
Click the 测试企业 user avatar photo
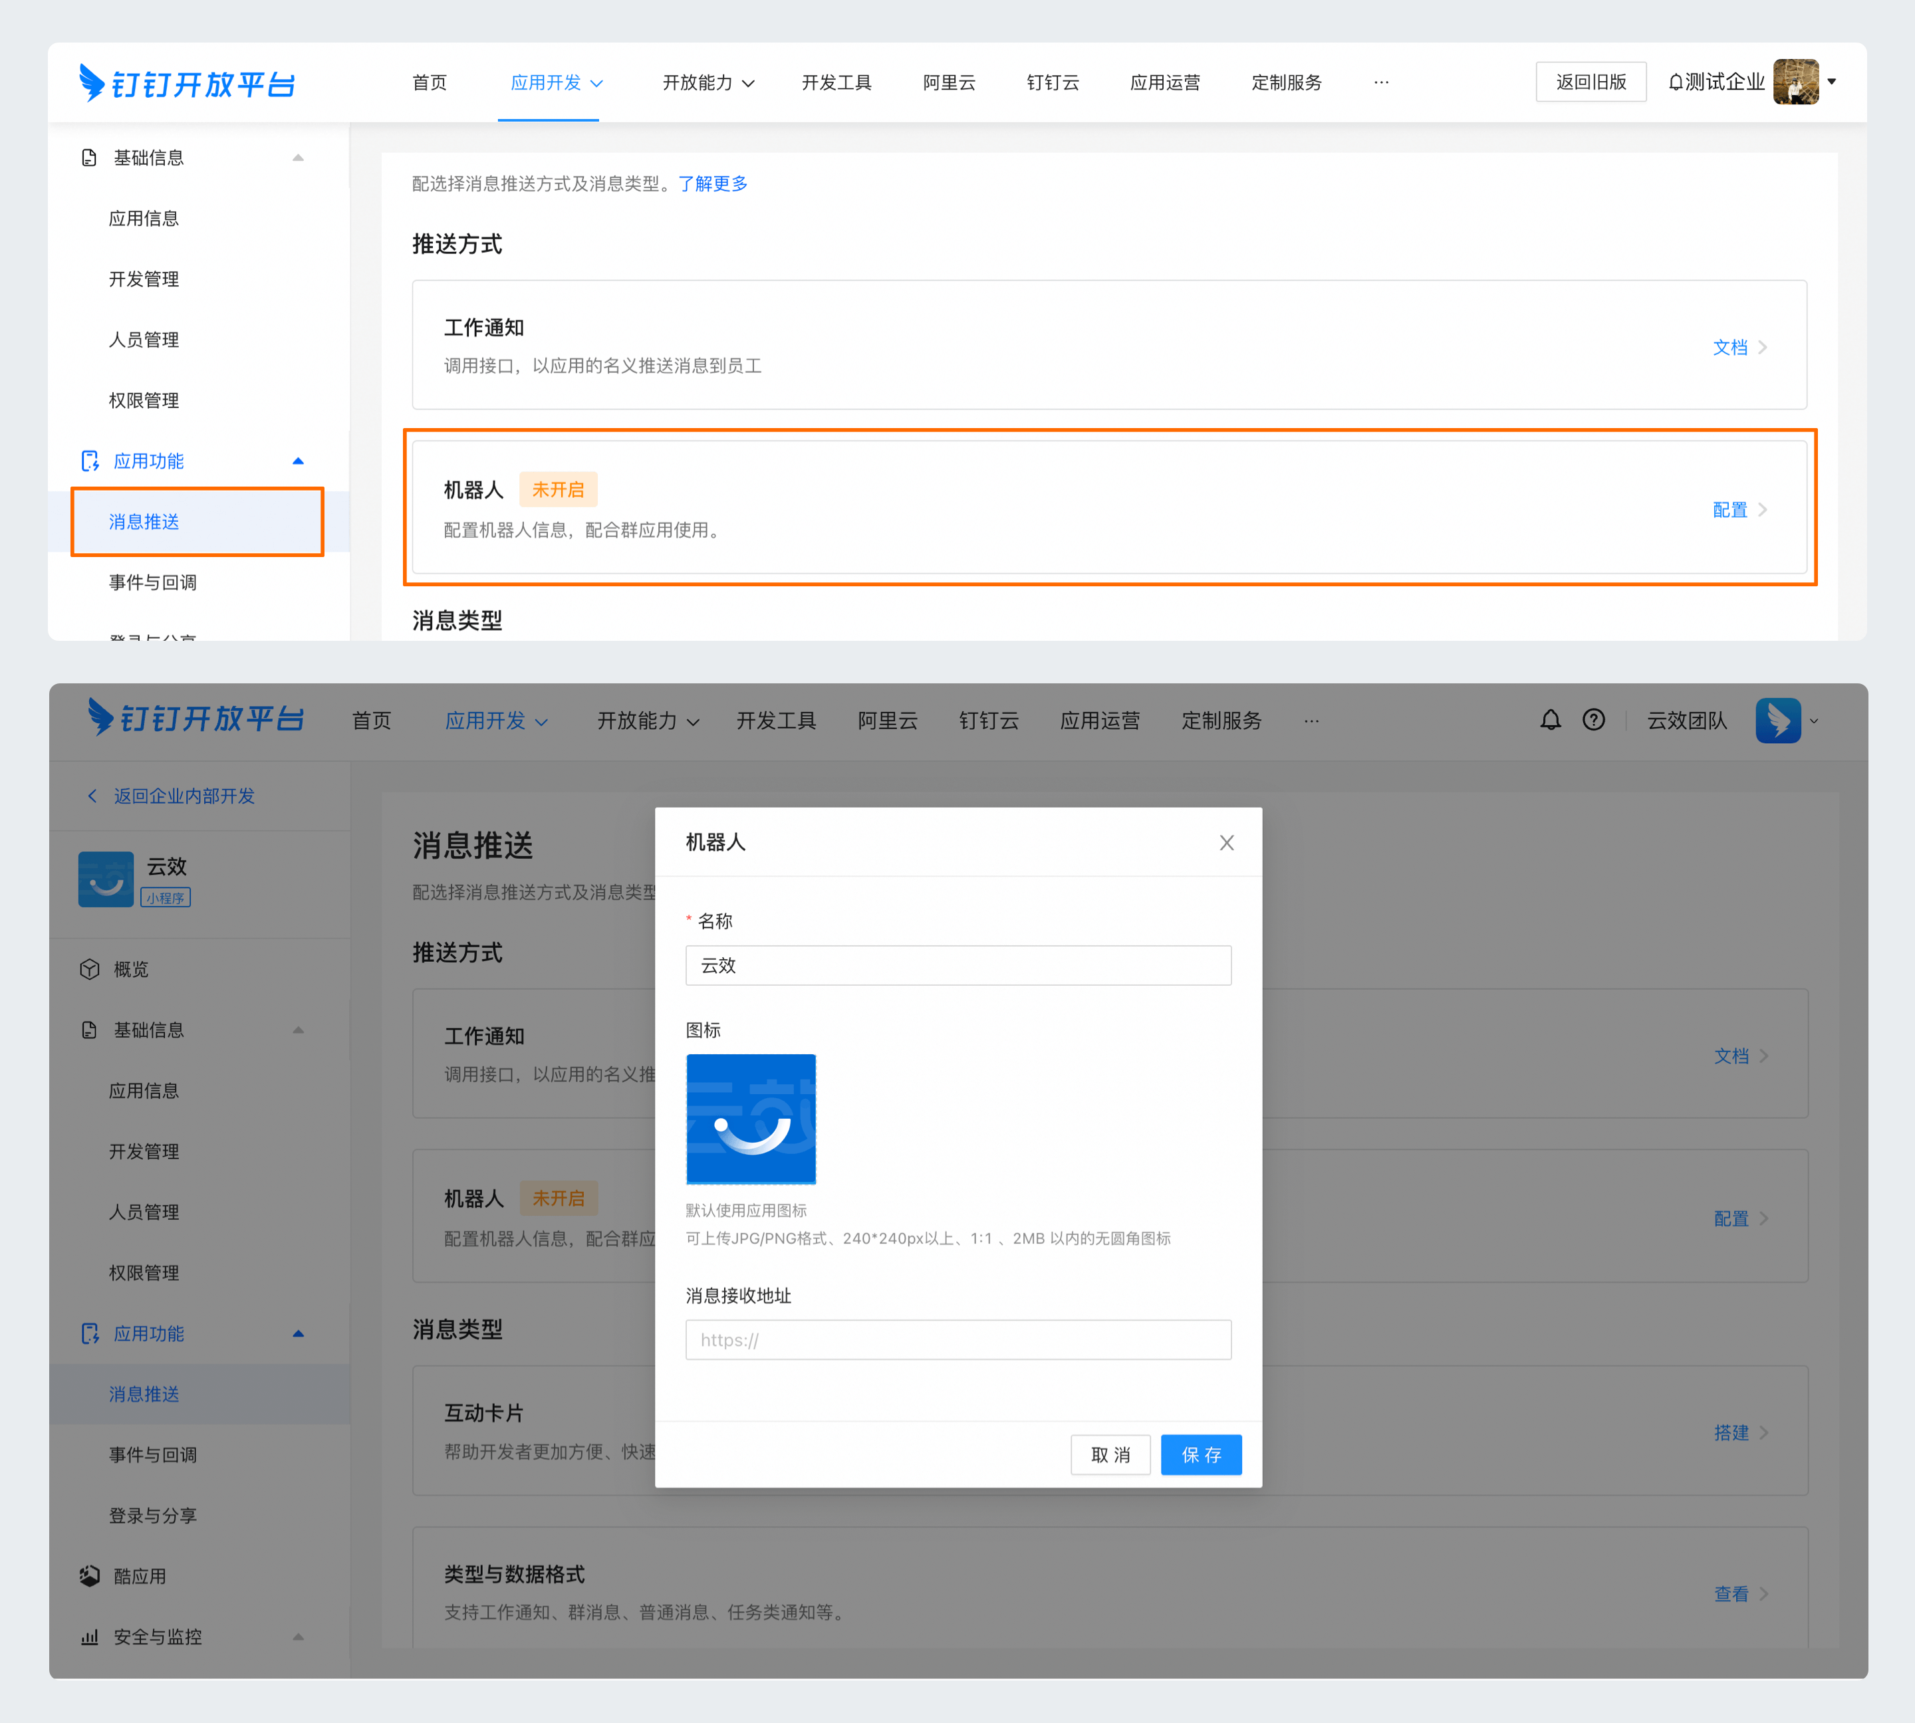1796,81
